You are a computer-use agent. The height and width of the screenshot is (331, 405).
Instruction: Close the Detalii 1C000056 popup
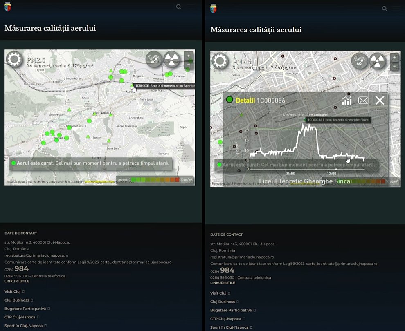pyautogui.click(x=380, y=101)
